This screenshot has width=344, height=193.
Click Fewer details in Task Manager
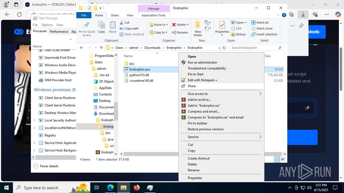[x=46, y=166]
